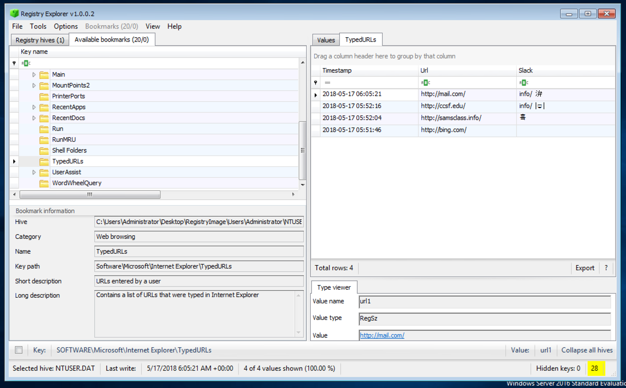The image size is (626, 388).
Task: Sort by the Slack column header
Action: 565,70
